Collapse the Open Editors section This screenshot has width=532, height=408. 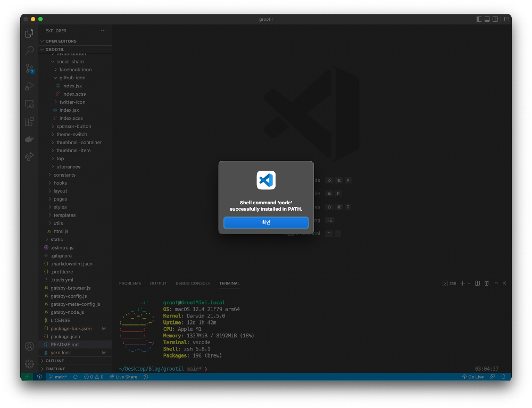pyautogui.click(x=75, y=41)
